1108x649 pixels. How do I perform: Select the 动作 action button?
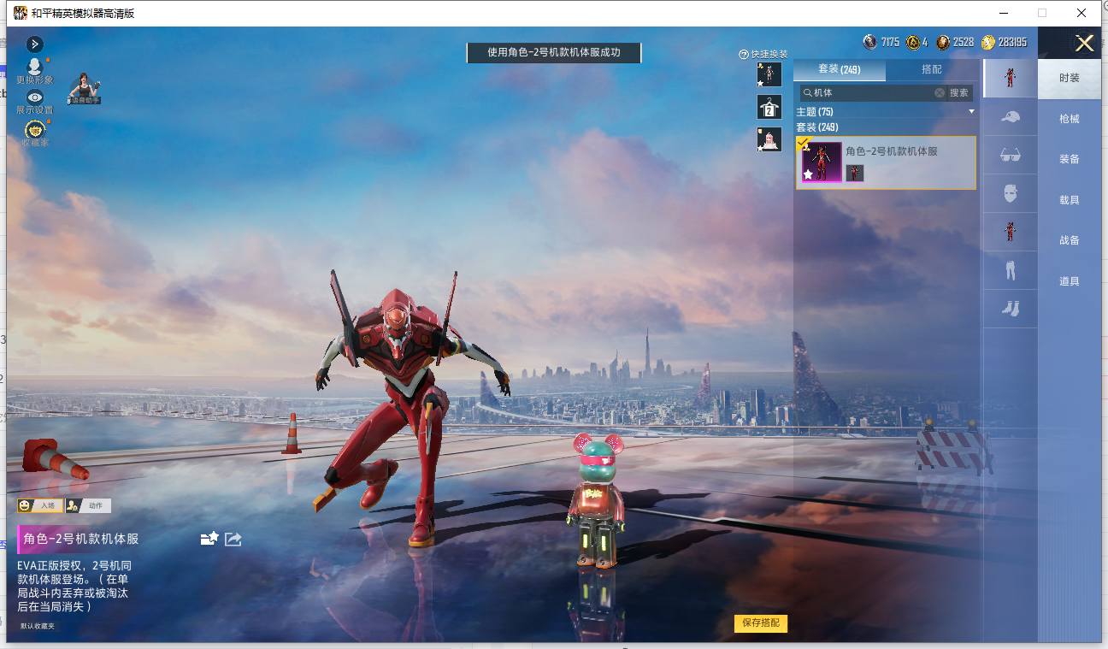[88, 505]
